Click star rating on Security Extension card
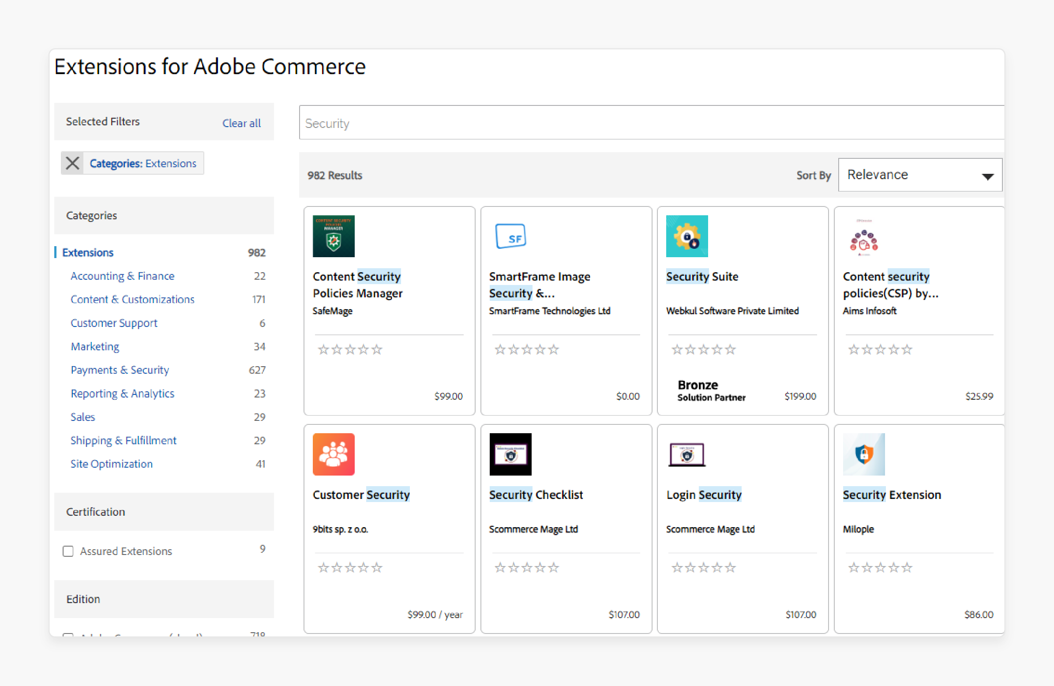Viewport: 1054px width, 686px height. [x=880, y=567]
